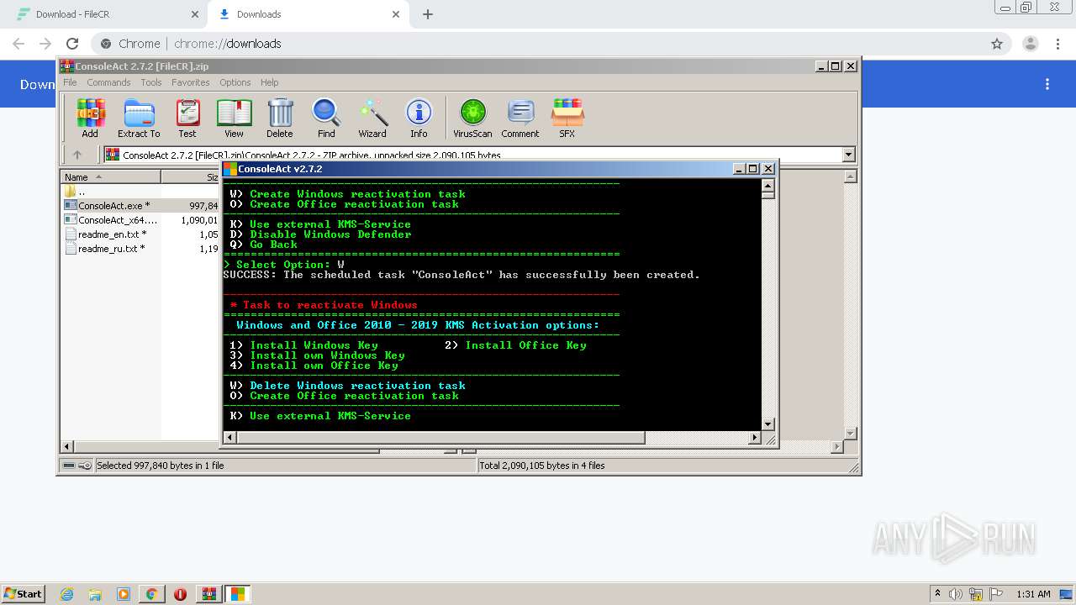Show hidden tray icons arrow
1076x605 pixels.
tap(938, 594)
